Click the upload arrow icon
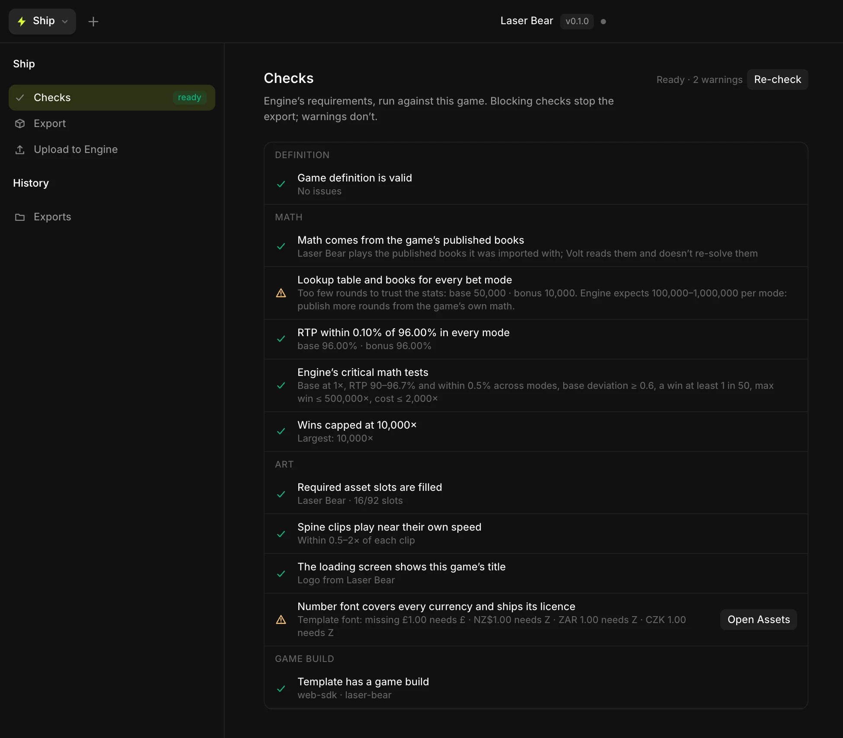Image resolution: width=843 pixels, height=738 pixels. click(x=20, y=150)
